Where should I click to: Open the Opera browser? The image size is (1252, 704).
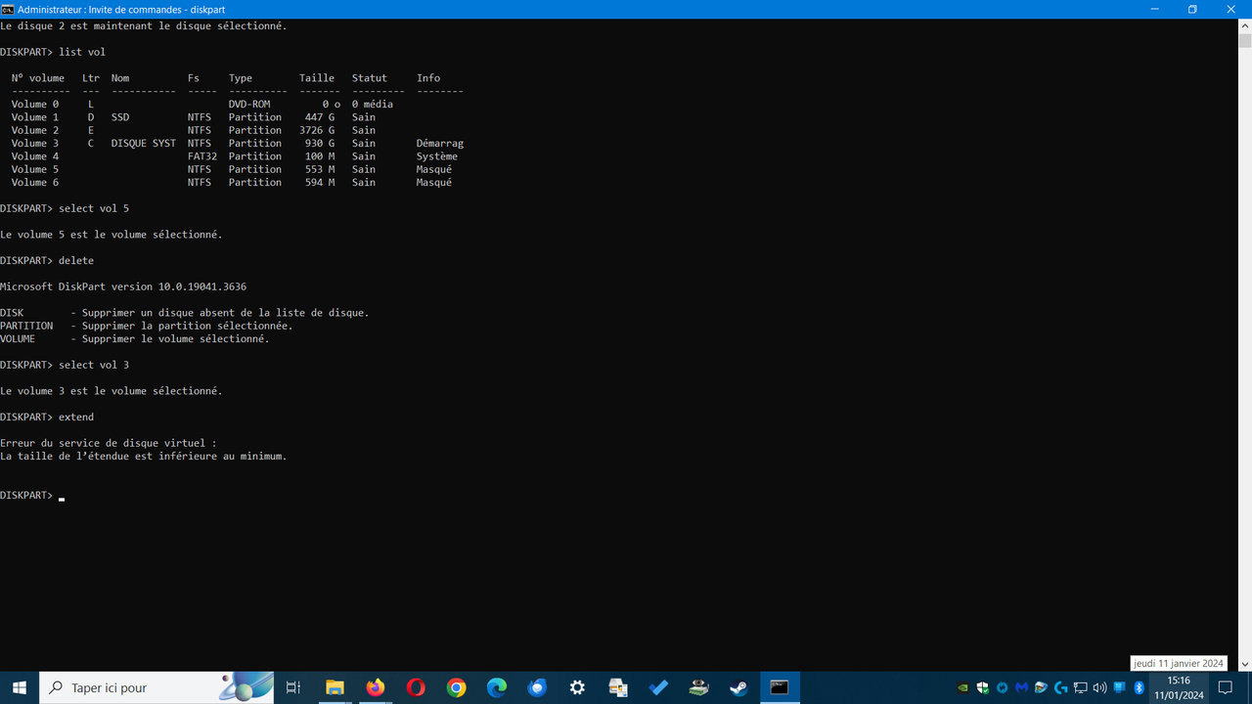pos(416,687)
